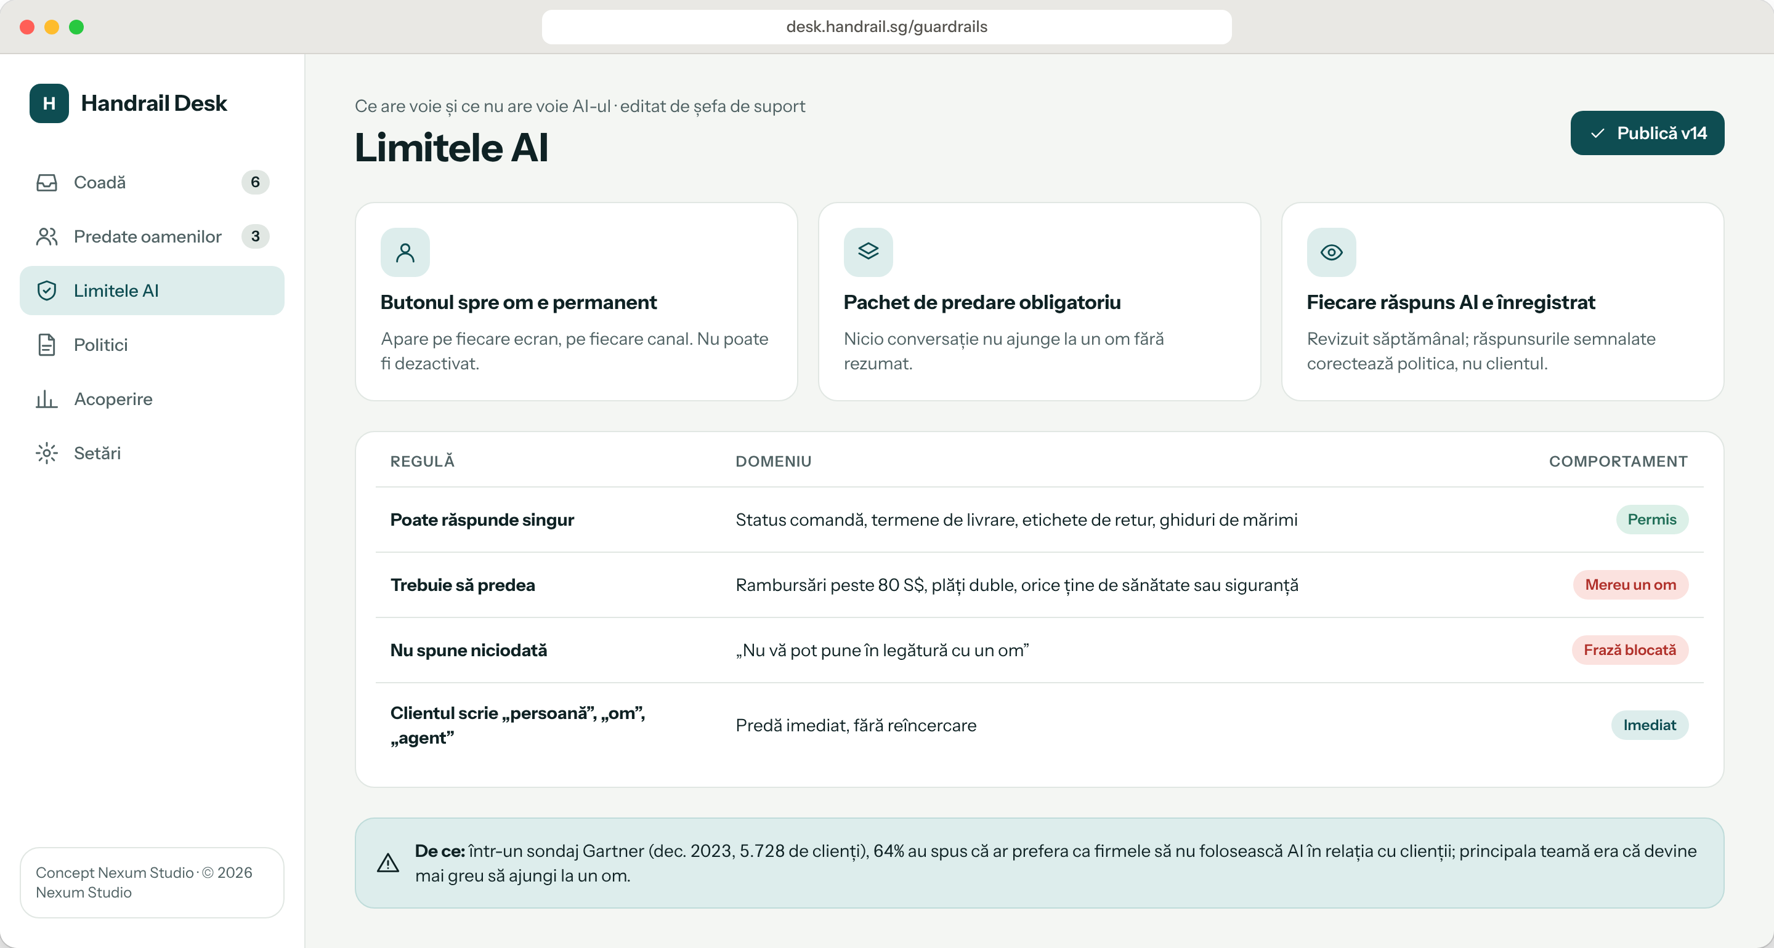Click the layers icon on the Pachet de predare card
Screen dimensions: 1774x948
(x=869, y=252)
